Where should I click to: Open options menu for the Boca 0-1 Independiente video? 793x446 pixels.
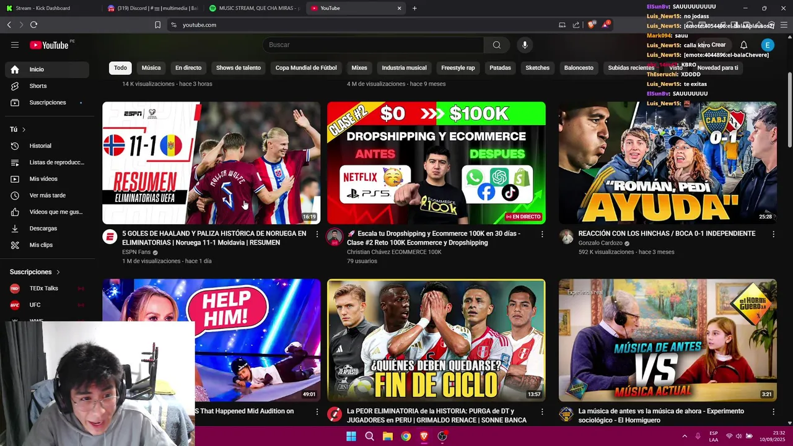point(773,234)
